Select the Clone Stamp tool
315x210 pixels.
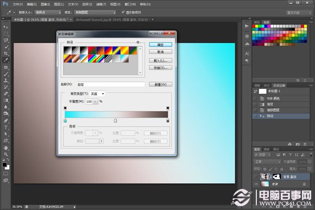(6, 81)
